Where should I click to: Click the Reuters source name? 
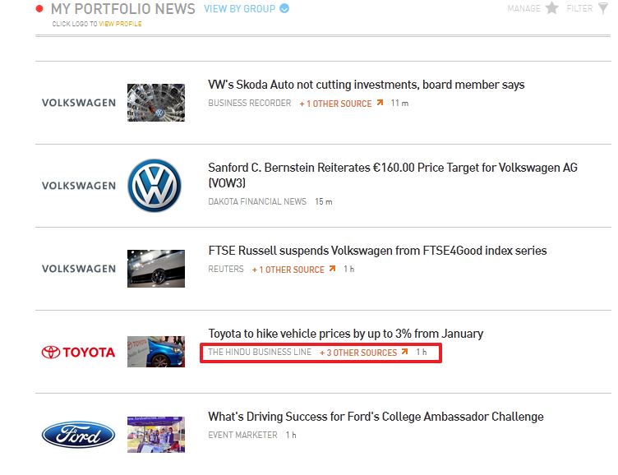[226, 269]
